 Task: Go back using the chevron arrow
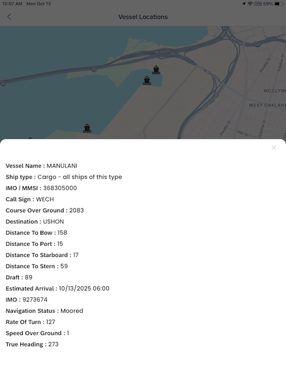pyautogui.click(x=9, y=17)
